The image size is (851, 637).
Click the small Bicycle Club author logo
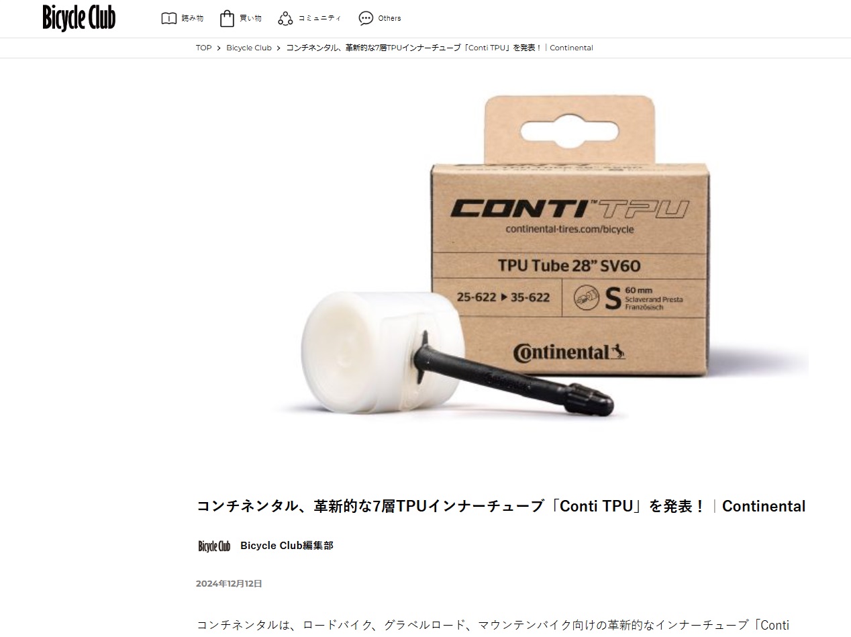point(214,546)
